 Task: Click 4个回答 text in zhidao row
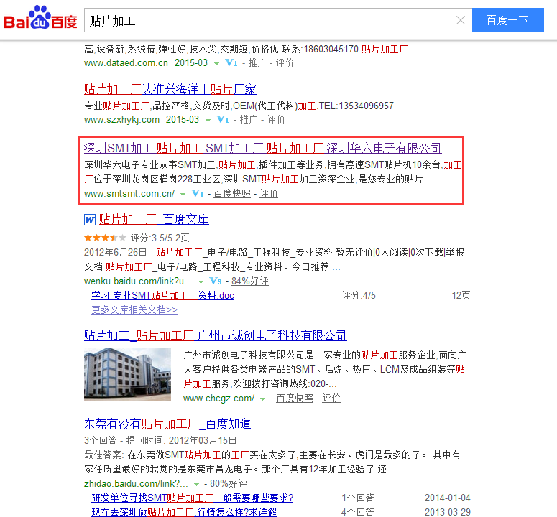click(358, 512)
